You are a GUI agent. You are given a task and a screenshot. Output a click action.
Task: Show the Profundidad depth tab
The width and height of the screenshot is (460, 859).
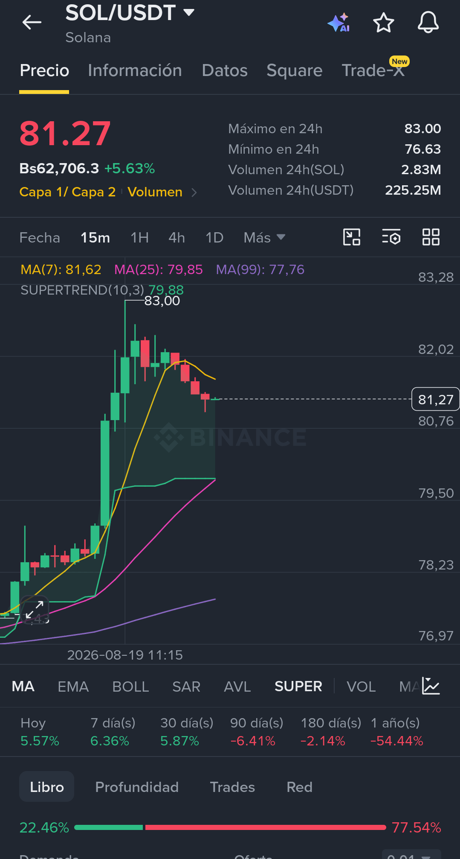point(137,787)
